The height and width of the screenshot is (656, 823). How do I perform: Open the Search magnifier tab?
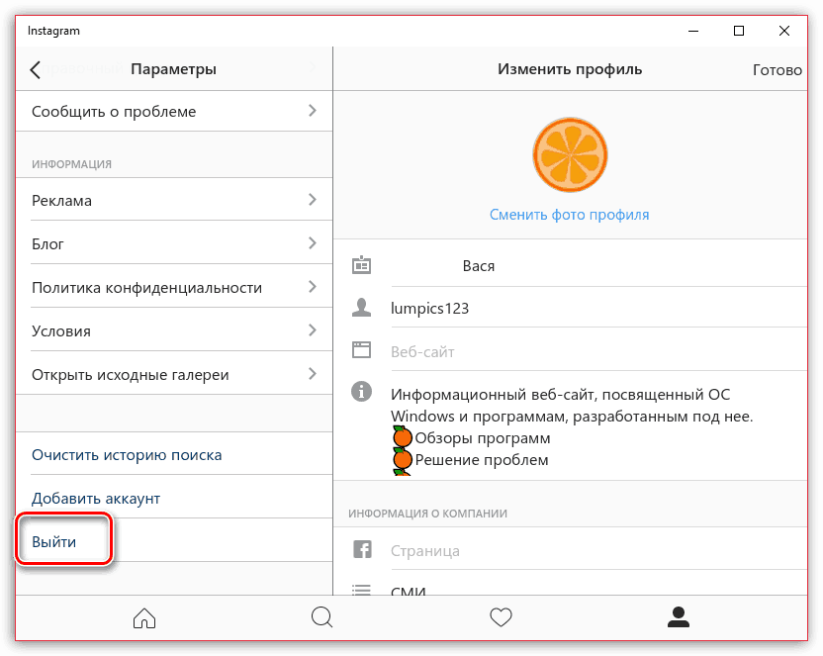[x=321, y=617]
